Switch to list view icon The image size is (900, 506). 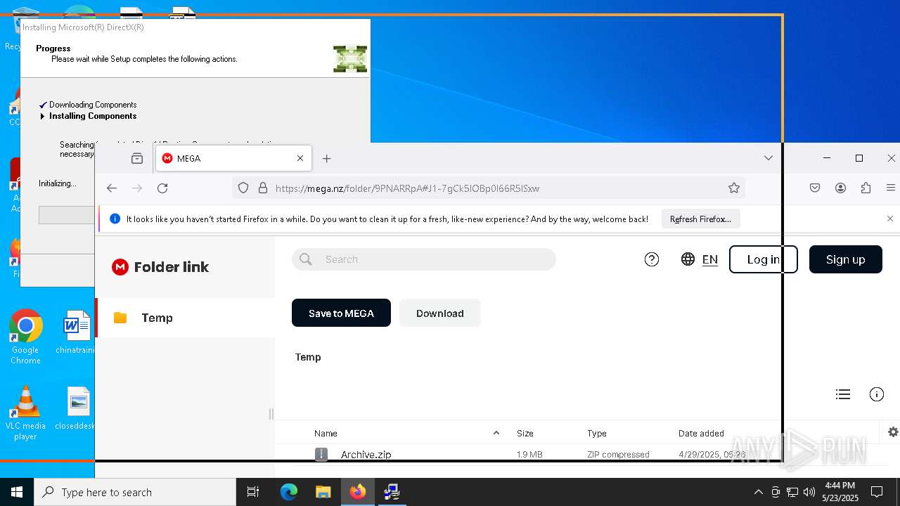click(843, 394)
